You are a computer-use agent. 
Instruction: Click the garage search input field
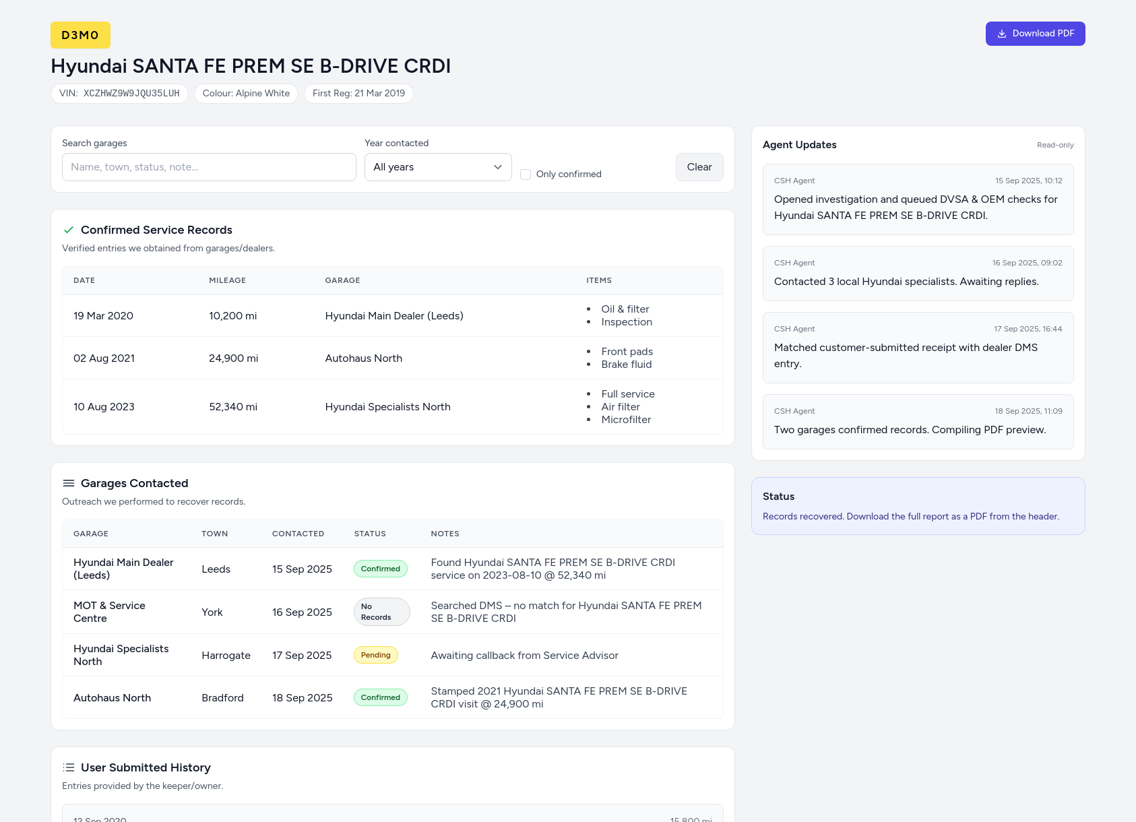208,166
